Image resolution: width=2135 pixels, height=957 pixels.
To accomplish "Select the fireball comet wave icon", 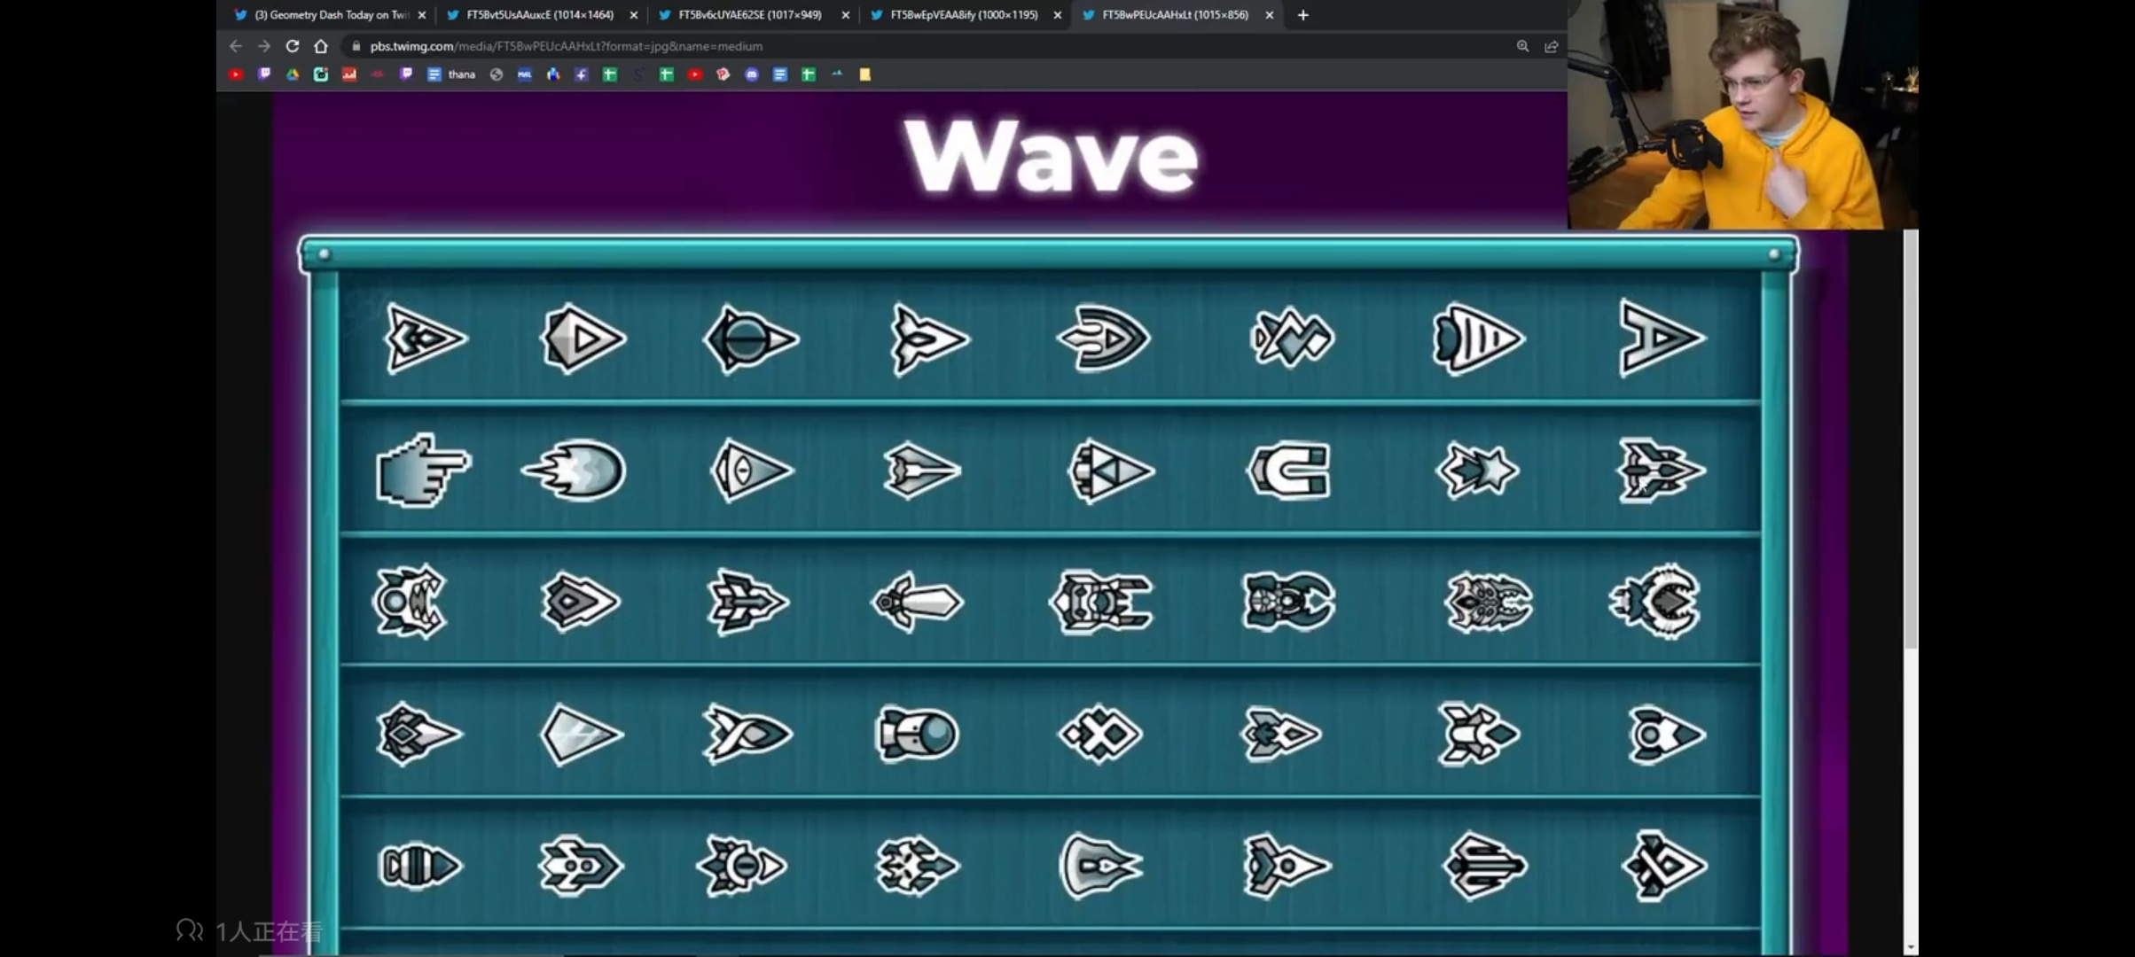I will 575,471.
